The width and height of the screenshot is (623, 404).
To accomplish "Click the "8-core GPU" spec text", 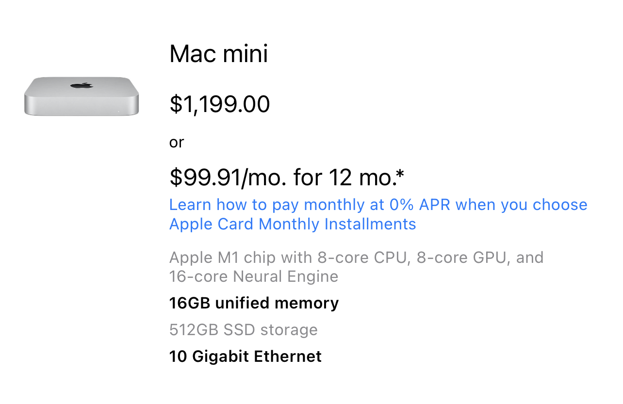I will (x=462, y=257).
